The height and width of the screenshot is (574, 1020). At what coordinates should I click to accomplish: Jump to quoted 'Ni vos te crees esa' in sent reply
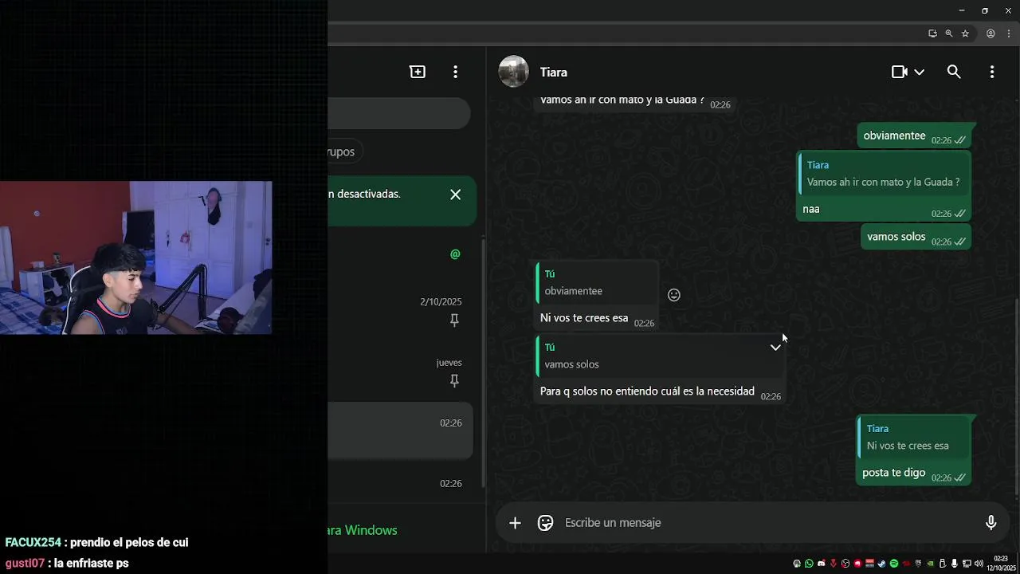[912, 438]
